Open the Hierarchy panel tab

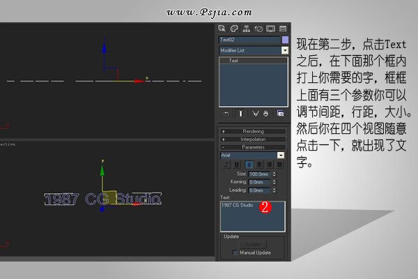(247, 29)
